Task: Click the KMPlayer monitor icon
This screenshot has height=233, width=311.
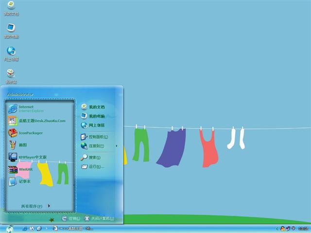Action: (13, 157)
